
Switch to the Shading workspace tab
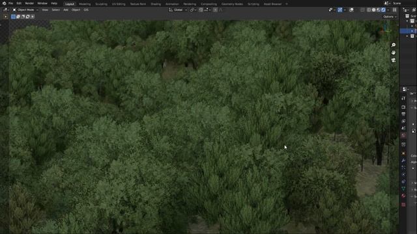[x=156, y=4]
